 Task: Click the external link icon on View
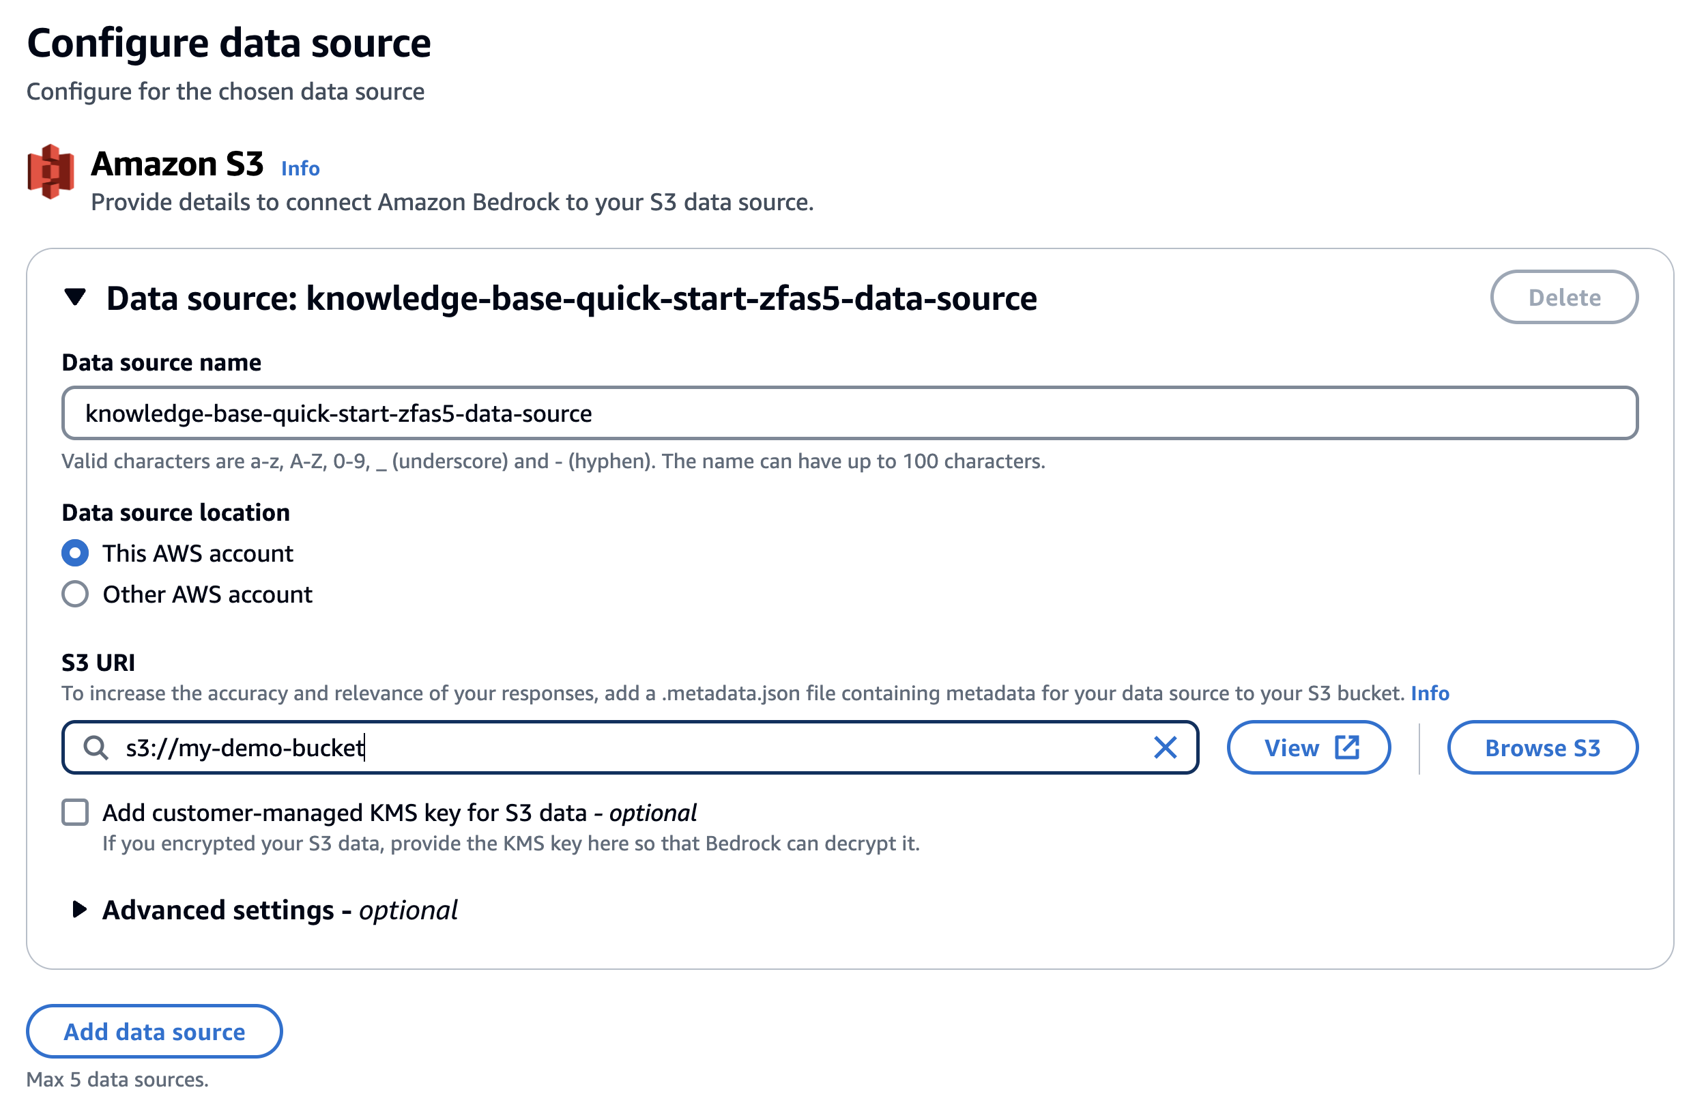click(1346, 747)
